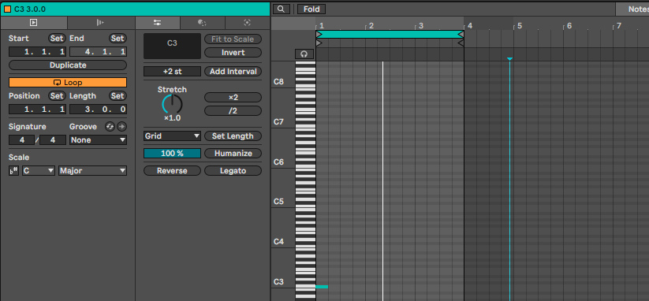Click the 100 % humanize amount field
This screenshot has width=649, height=301.
click(172, 154)
